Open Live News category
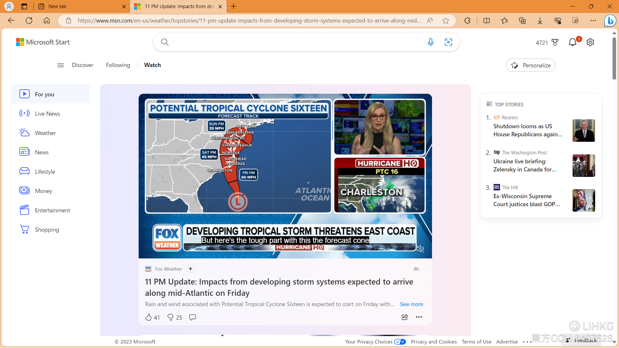The image size is (619, 348). click(51, 113)
